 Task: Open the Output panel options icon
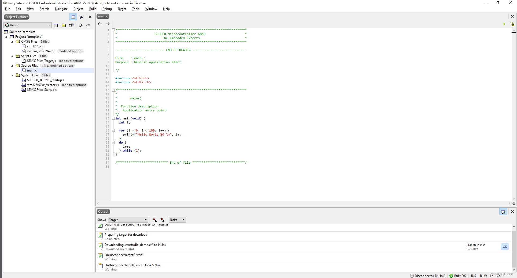[x=503, y=212]
